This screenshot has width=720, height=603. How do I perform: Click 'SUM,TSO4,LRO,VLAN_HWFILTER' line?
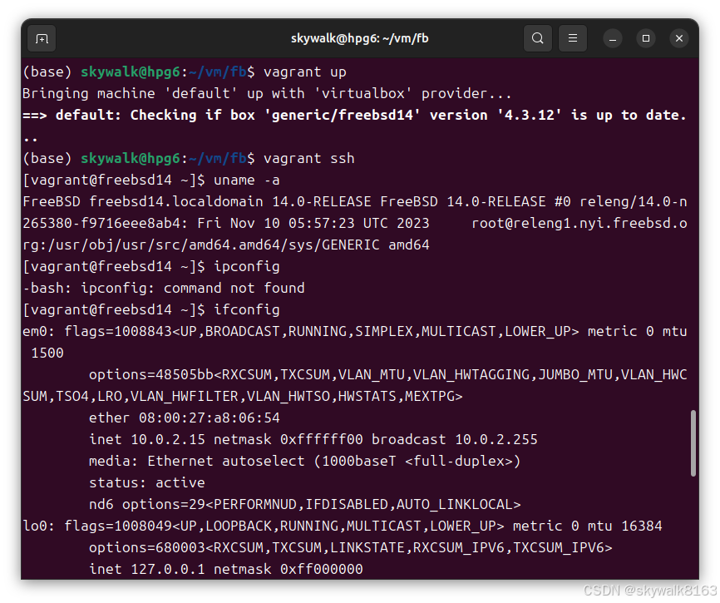pyautogui.click(x=243, y=397)
